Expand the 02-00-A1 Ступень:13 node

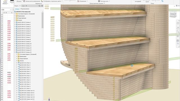pyautogui.click(x=15, y=50)
